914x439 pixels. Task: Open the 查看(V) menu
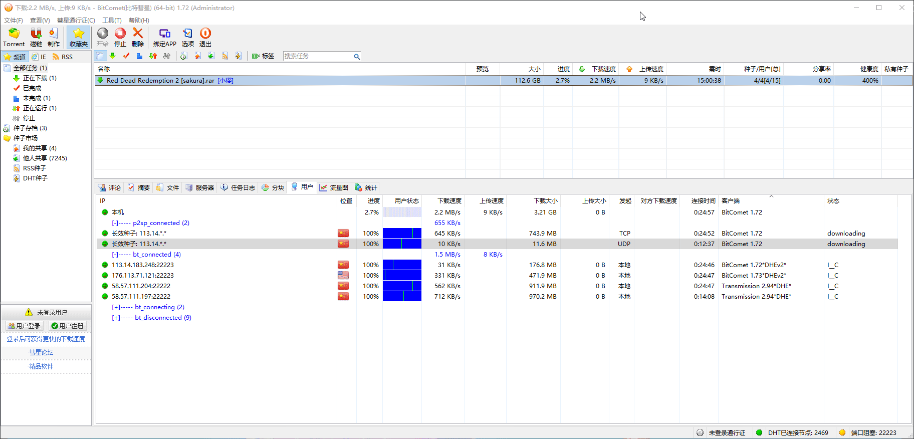[x=40, y=21]
